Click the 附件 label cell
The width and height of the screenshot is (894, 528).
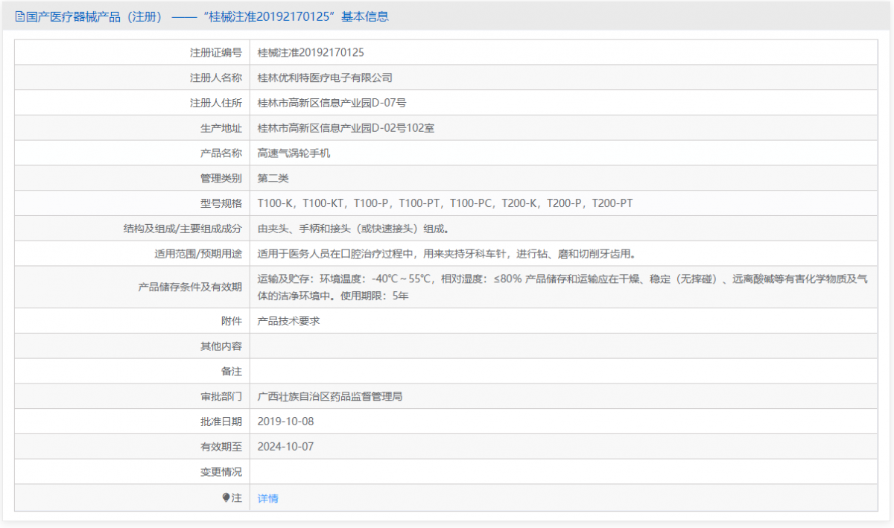tap(133, 321)
